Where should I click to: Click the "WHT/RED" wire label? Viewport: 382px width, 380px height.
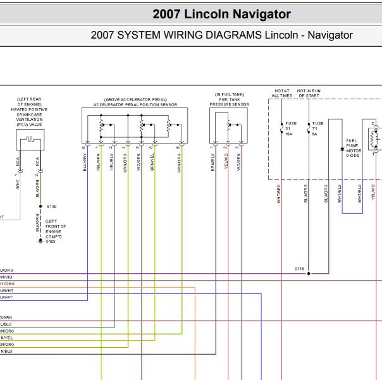coord(279,193)
